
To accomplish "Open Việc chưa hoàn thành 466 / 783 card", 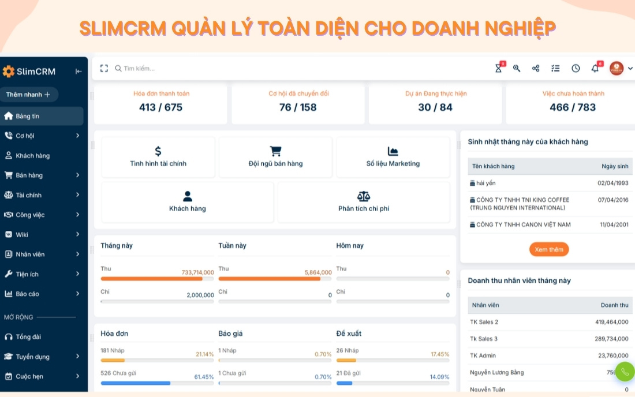I will (570, 104).
